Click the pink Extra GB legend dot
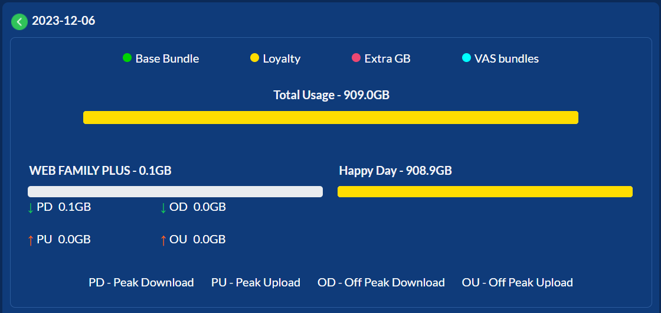661x313 pixels. click(356, 58)
